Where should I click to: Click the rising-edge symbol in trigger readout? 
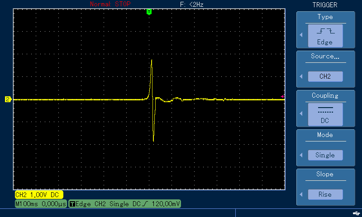(146, 204)
